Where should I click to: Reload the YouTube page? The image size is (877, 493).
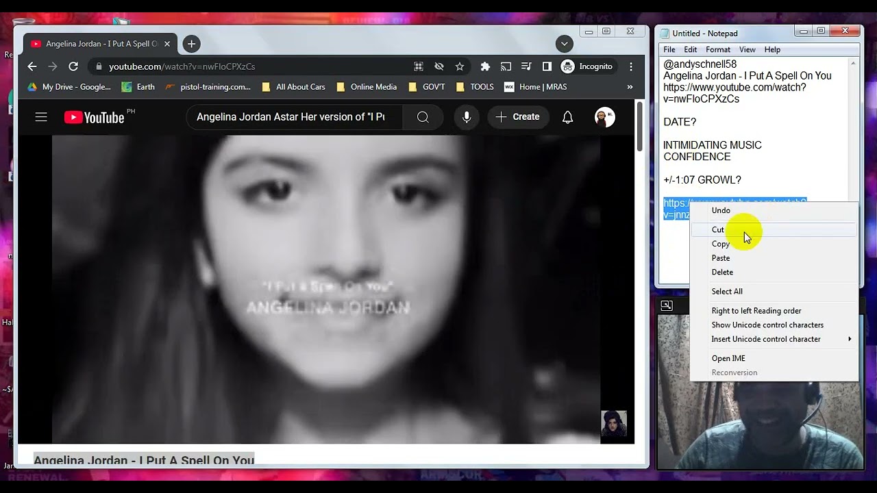[x=73, y=66]
